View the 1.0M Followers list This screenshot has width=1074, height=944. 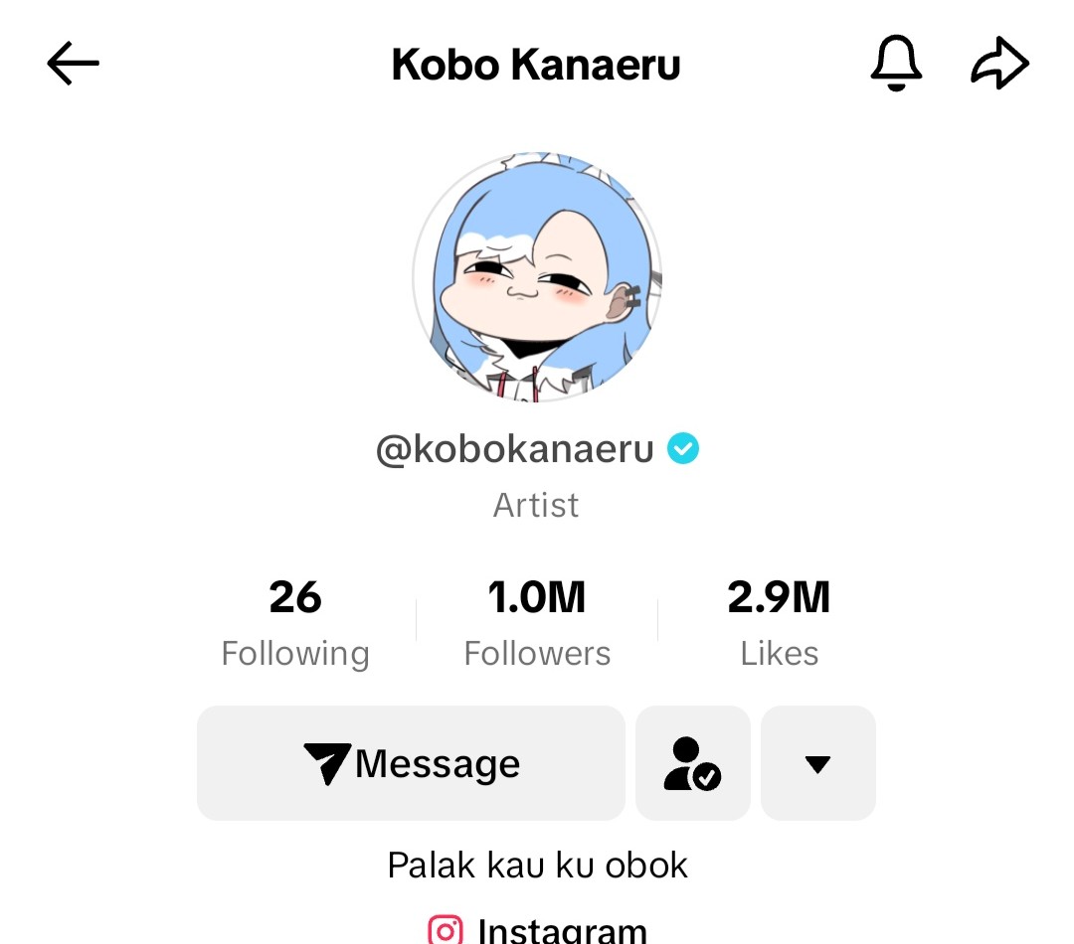(537, 623)
